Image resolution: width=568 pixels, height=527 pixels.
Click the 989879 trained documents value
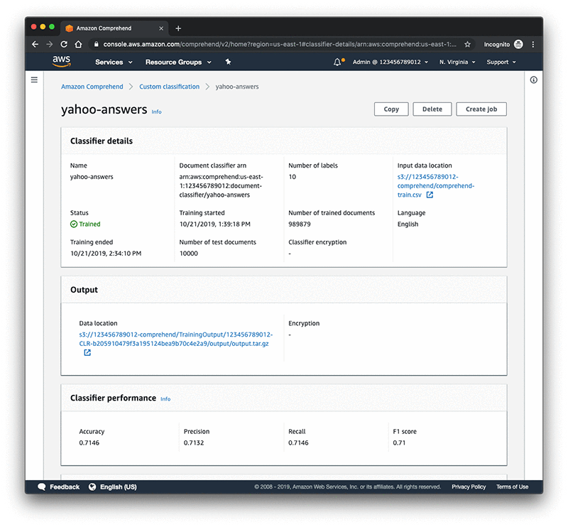(299, 224)
